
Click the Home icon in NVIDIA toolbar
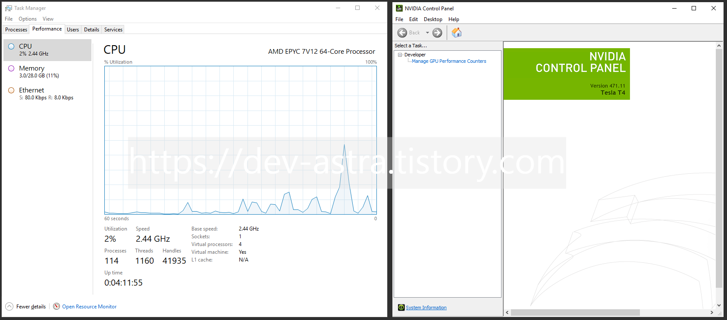point(457,33)
